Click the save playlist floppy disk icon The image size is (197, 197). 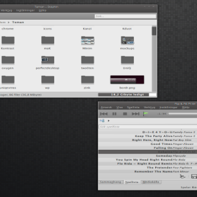click(194, 176)
